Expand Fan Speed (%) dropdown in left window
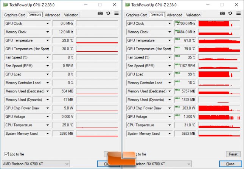Image resolution: width=244 pixels, height=169 pixels. [x=48, y=57]
